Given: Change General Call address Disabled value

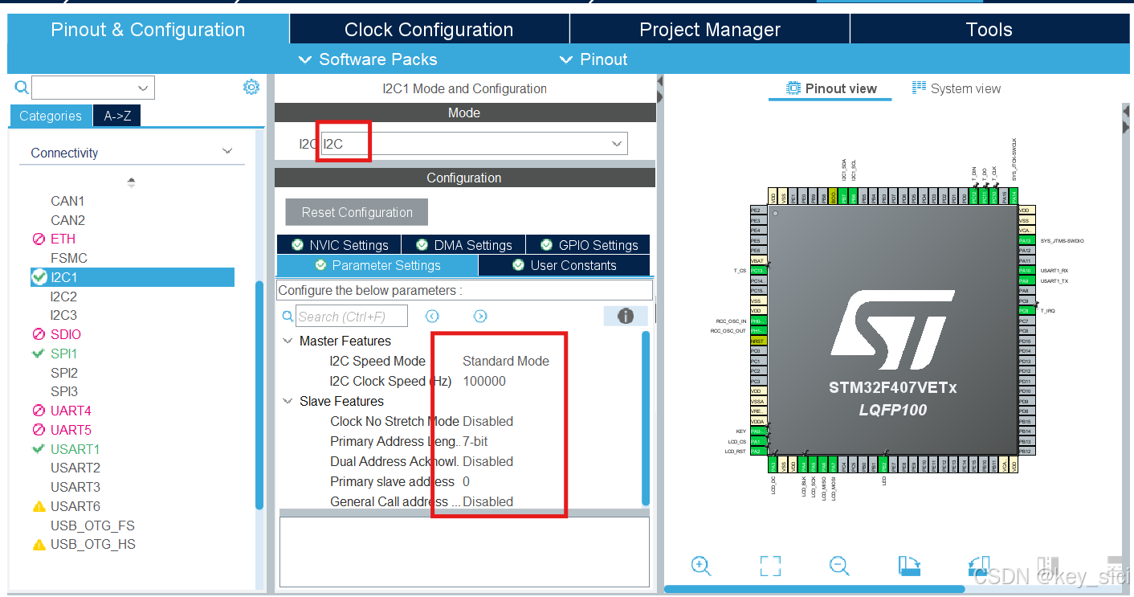Looking at the screenshot, I should tap(487, 501).
